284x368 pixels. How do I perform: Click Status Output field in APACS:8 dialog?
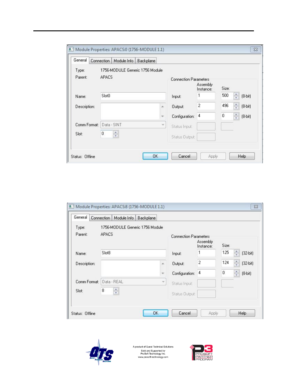point(206,294)
